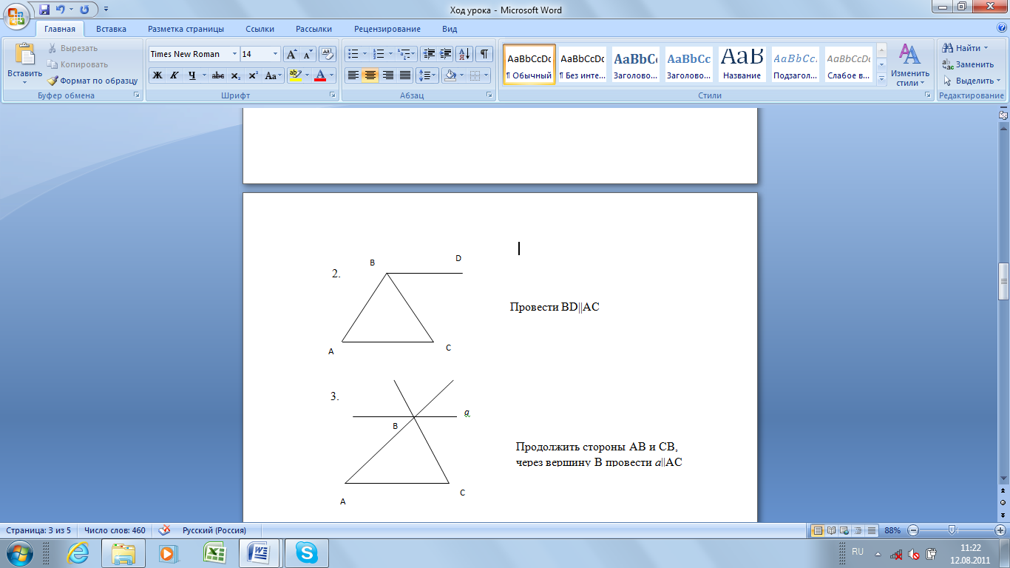
Task: Apply yellow text highlight color
Action: (x=294, y=75)
